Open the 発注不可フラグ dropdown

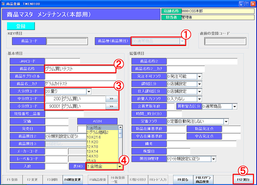point(200,76)
